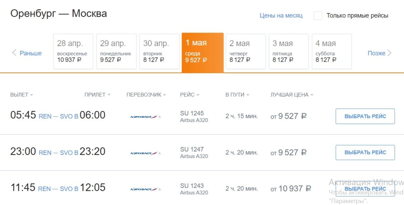This screenshot has height=205, width=404.
Task: Select the 28 апр. date tab
Action: 73,52
